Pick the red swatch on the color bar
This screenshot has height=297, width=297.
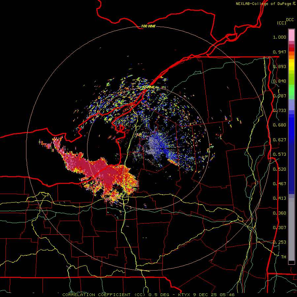(x=291, y=49)
